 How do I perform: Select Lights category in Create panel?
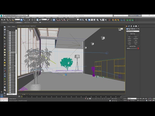point(131,29)
